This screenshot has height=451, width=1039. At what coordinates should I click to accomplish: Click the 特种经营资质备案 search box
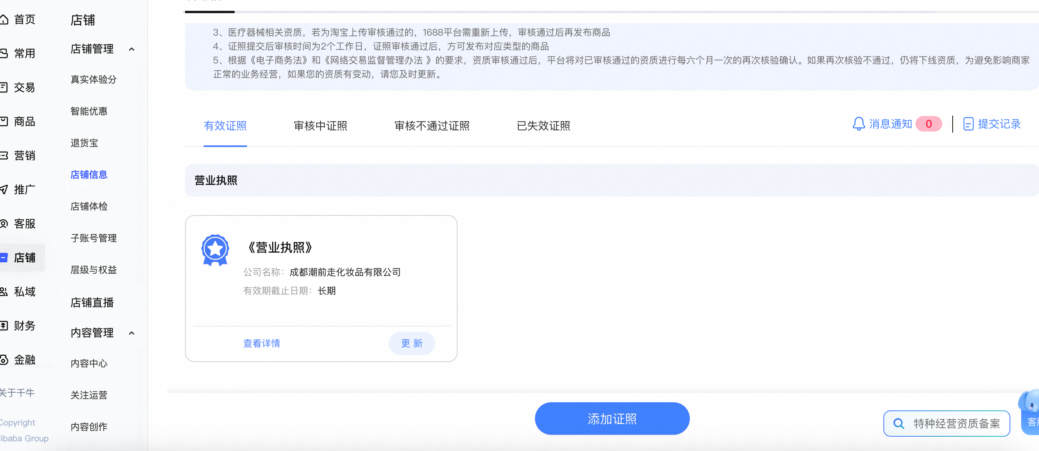pyautogui.click(x=946, y=423)
